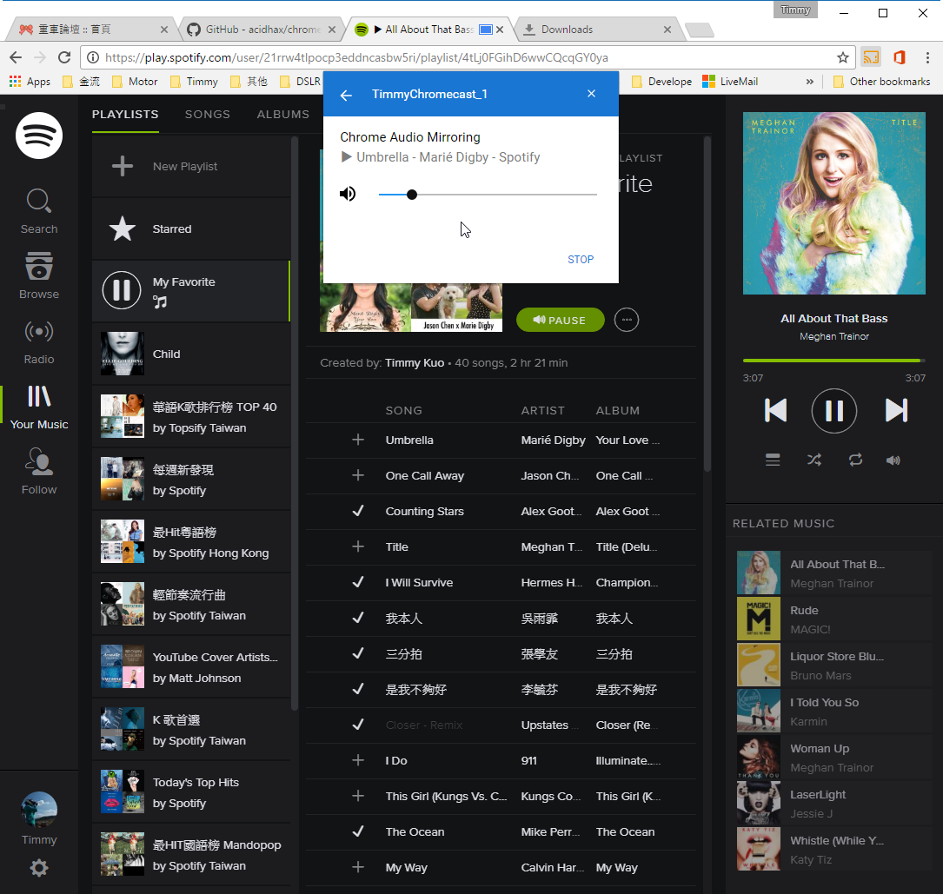This screenshot has height=894, width=943.
Task: Click the Spotify logo
Action: coord(39,136)
